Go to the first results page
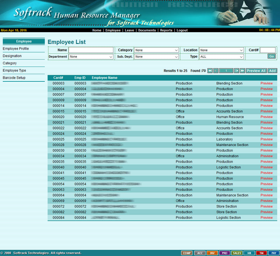The height and width of the screenshot is (256, 280). click(x=210, y=71)
